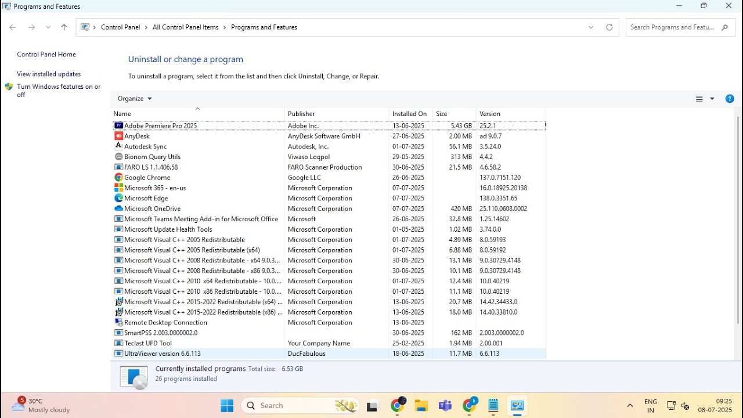Image resolution: width=743 pixels, height=418 pixels.
Task: Click the Google Chrome list icon
Action: point(118,178)
